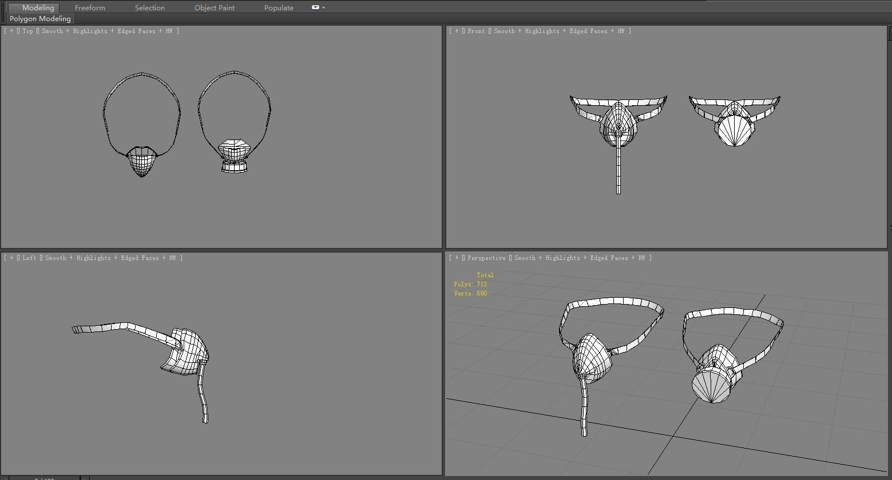The width and height of the screenshot is (892, 480).
Task: Click the Front viewport name label
Action: 476,31
